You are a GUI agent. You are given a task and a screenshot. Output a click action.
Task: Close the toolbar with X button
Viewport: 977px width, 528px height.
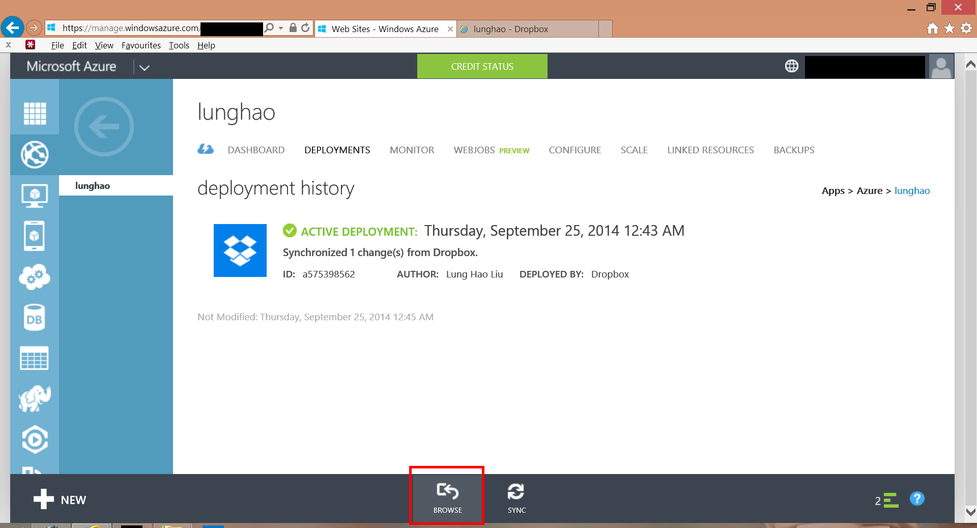[x=8, y=45]
